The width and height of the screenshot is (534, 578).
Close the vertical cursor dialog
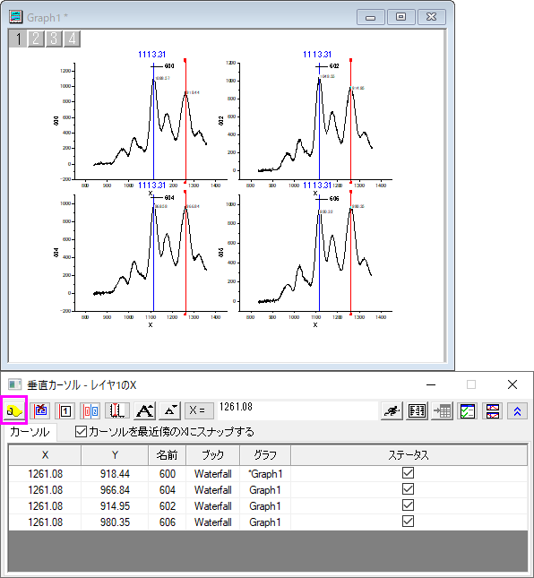coord(512,384)
